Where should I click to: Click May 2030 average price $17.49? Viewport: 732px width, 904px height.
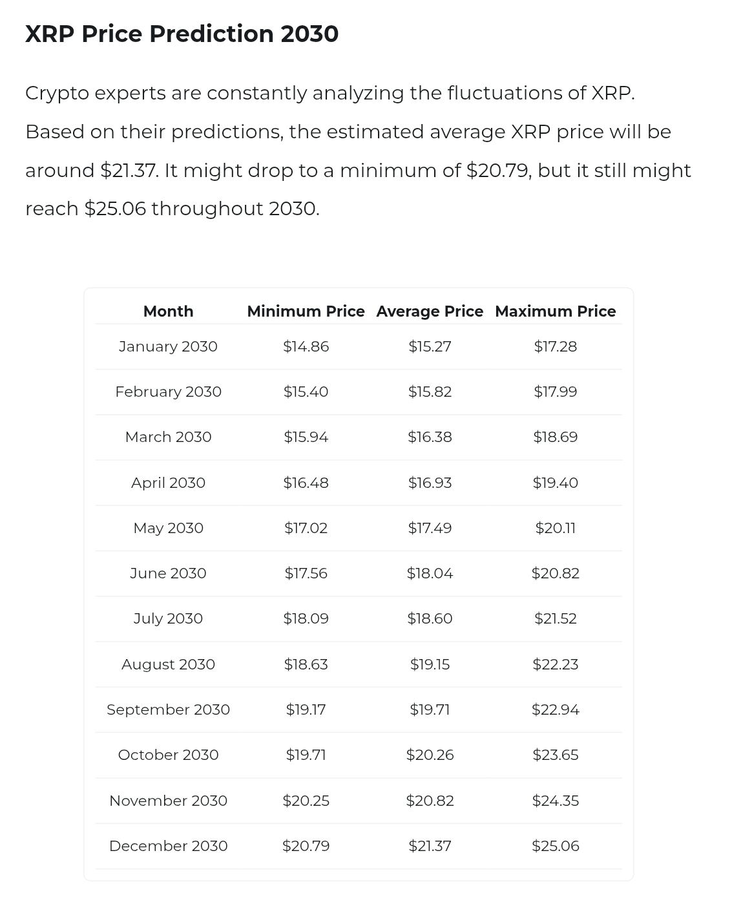430,528
